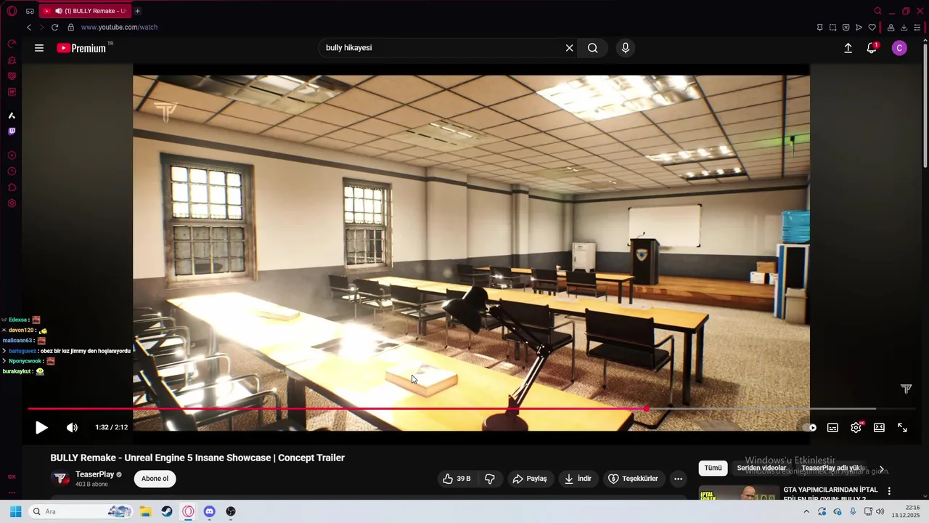929x523 pixels.
Task: Click the address bar showing www.youtube.com/watch
Action: (119, 27)
